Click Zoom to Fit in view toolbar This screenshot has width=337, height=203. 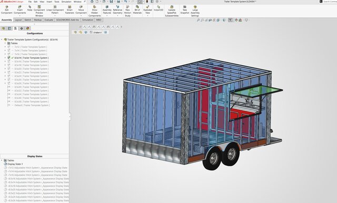pos(198,20)
